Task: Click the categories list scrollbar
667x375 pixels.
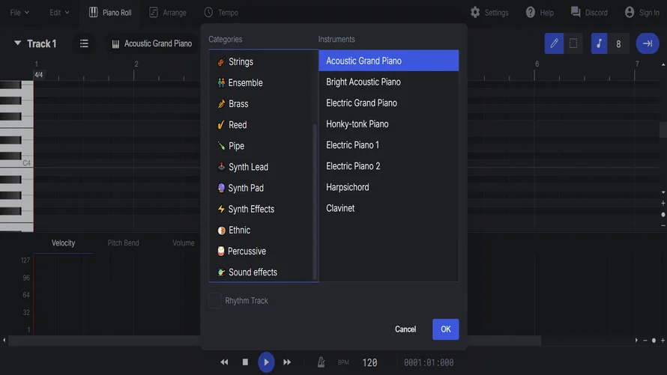Action: [315, 202]
